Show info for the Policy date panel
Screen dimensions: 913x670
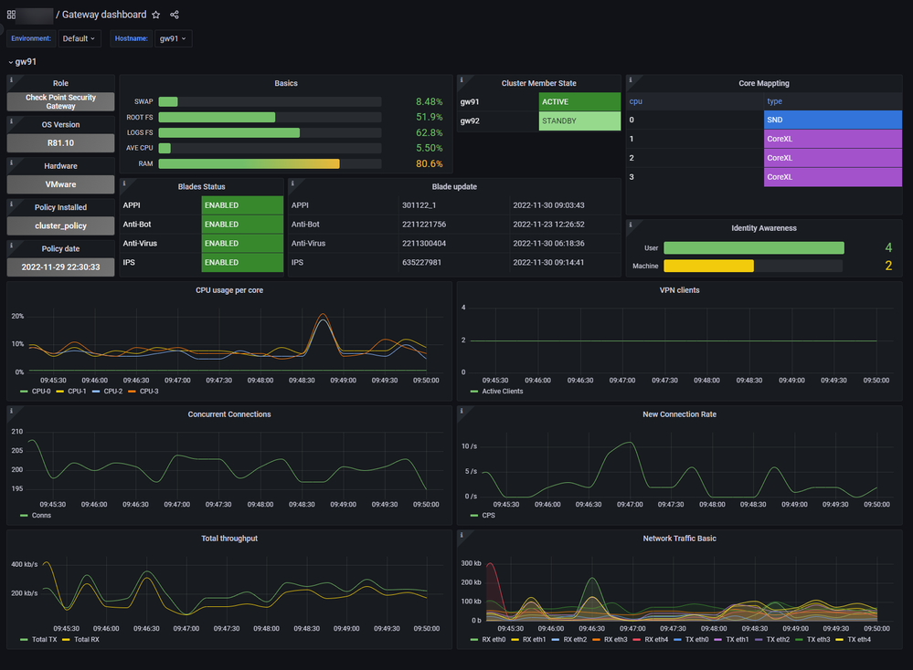(x=11, y=246)
